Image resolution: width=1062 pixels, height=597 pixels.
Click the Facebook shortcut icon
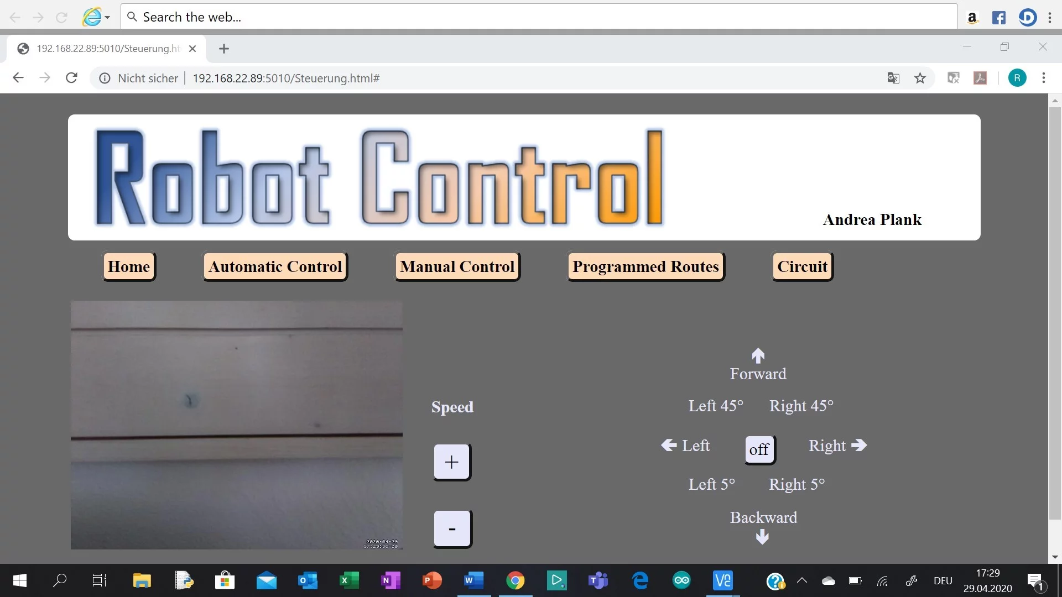[999, 17]
